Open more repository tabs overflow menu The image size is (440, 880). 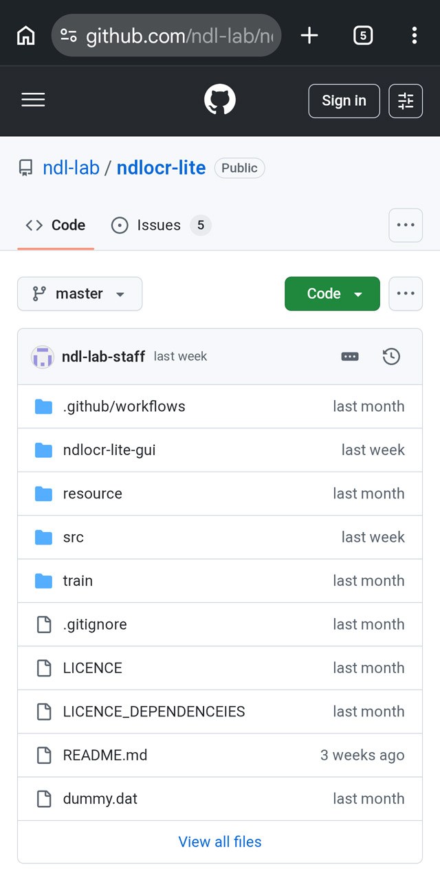(x=406, y=225)
